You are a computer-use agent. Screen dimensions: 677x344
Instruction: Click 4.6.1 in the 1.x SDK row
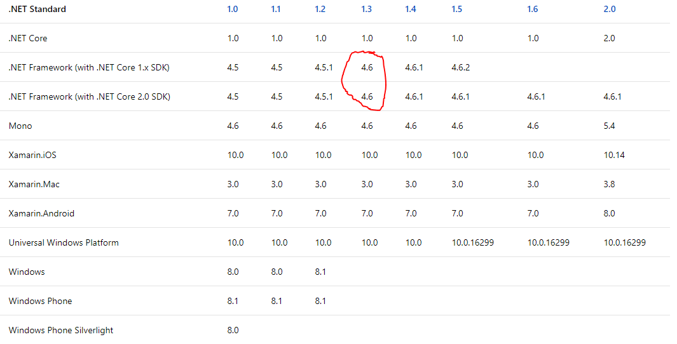414,68
